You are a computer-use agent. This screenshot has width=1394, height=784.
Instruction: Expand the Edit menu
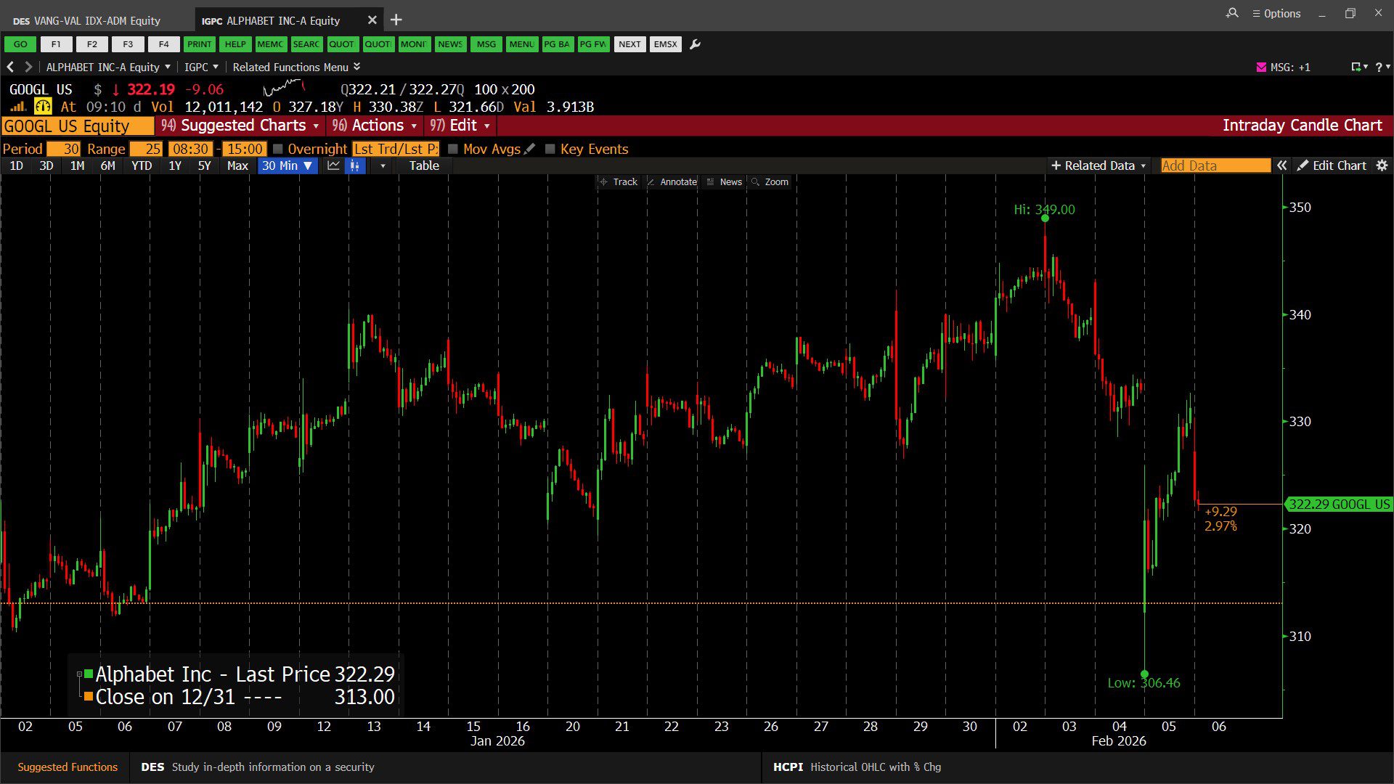click(x=460, y=126)
